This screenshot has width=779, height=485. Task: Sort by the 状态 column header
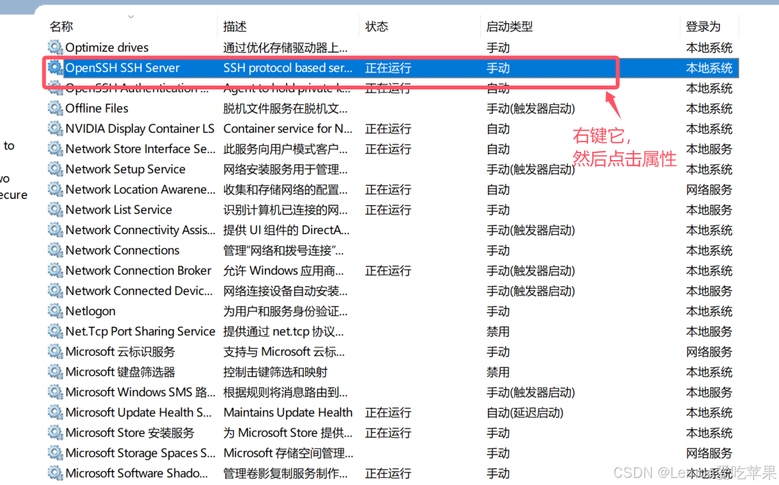click(x=377, y=26)
